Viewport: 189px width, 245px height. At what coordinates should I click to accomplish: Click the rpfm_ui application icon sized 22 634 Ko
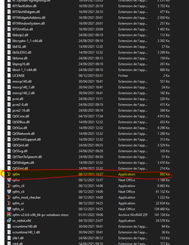pos(9,203)
